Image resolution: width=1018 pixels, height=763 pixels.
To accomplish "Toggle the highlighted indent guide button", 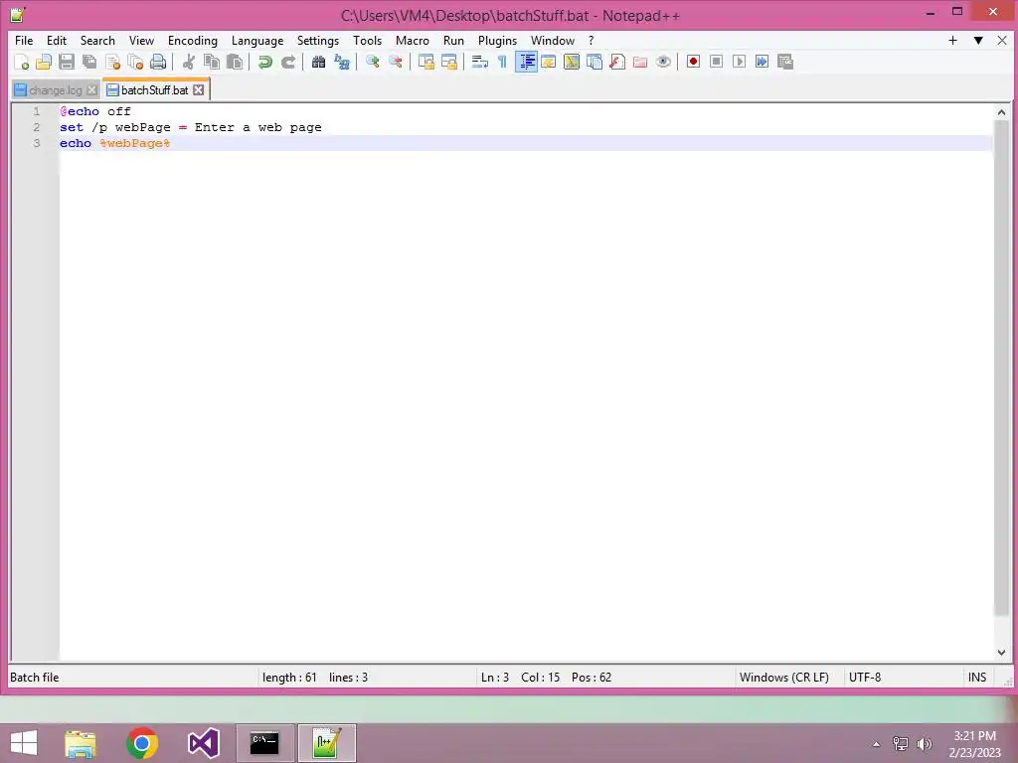I will 526,62.
